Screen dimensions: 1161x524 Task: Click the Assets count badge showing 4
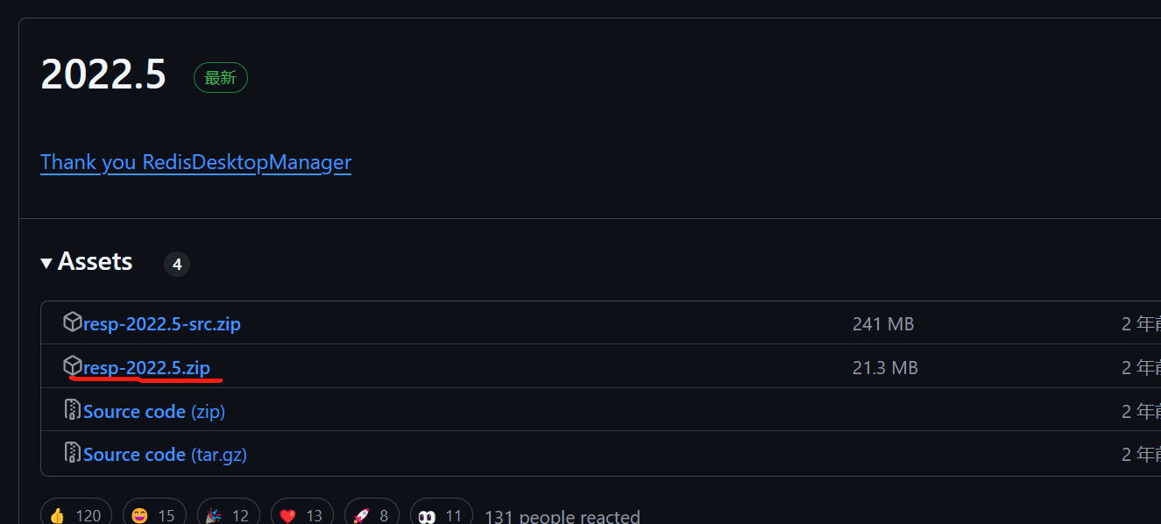[177, 264]
